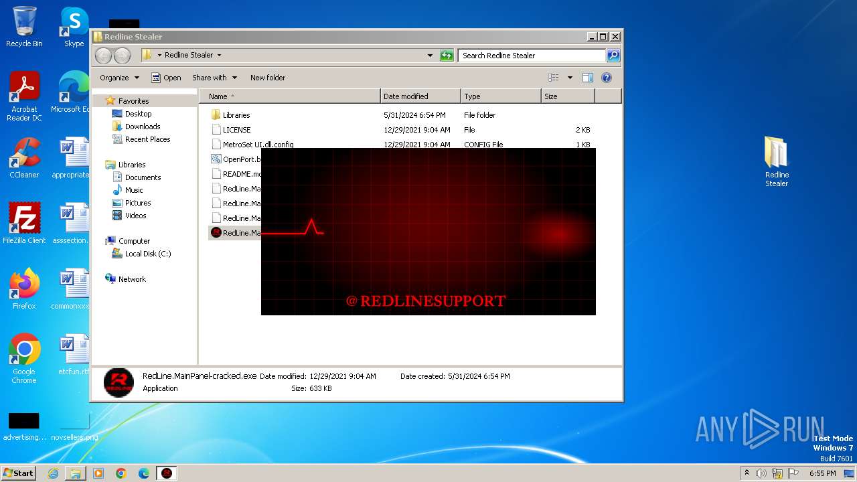Open Google Chrome desktop shortcut
The image size is (857, 482).
[24, 359]
